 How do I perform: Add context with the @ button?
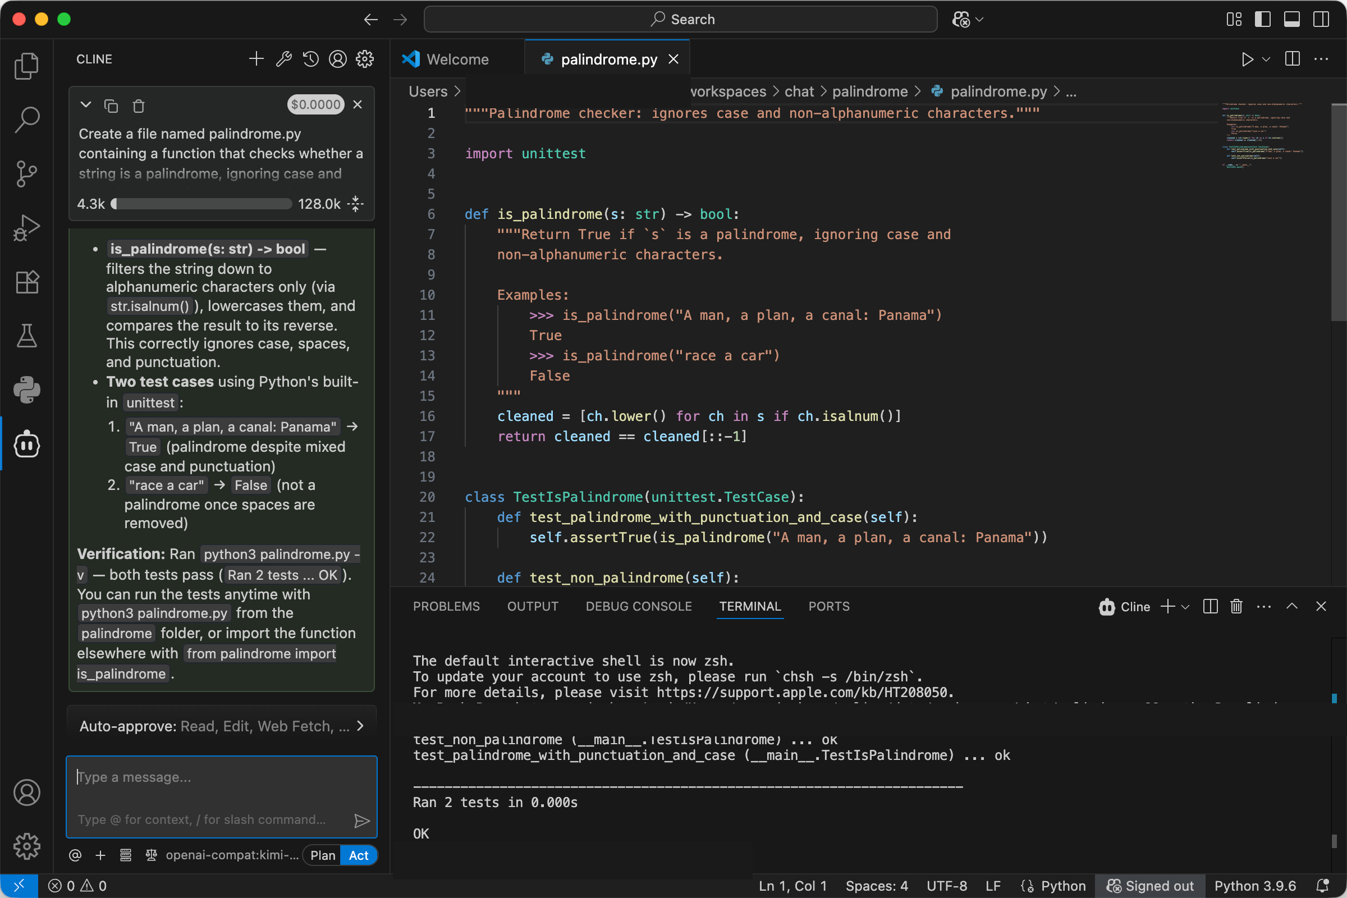75,855
